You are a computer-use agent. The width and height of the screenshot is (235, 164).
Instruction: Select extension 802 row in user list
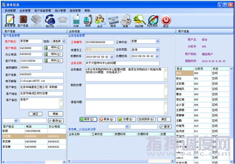click(202, 84)
